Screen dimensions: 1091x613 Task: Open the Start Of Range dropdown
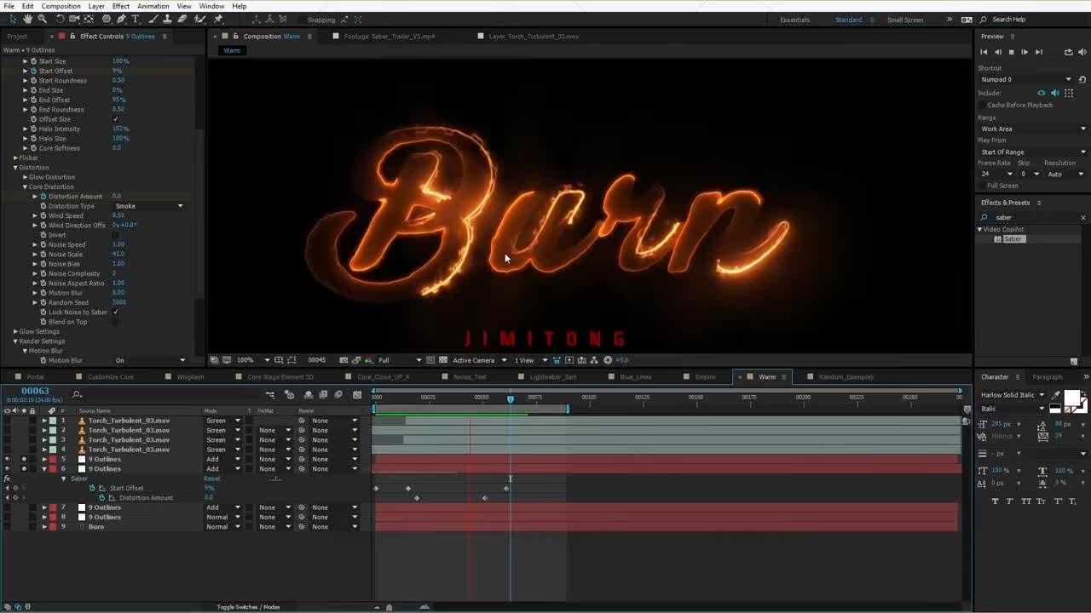[1033, 152]
